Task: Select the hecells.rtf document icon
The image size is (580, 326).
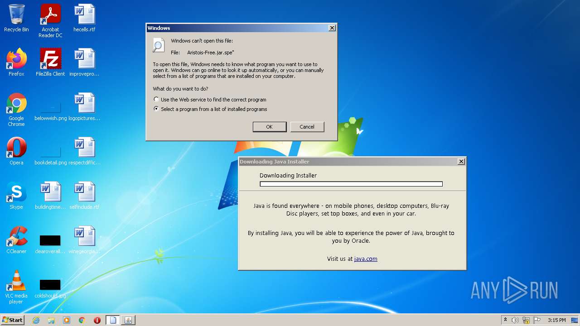Action: click(84, 18)
